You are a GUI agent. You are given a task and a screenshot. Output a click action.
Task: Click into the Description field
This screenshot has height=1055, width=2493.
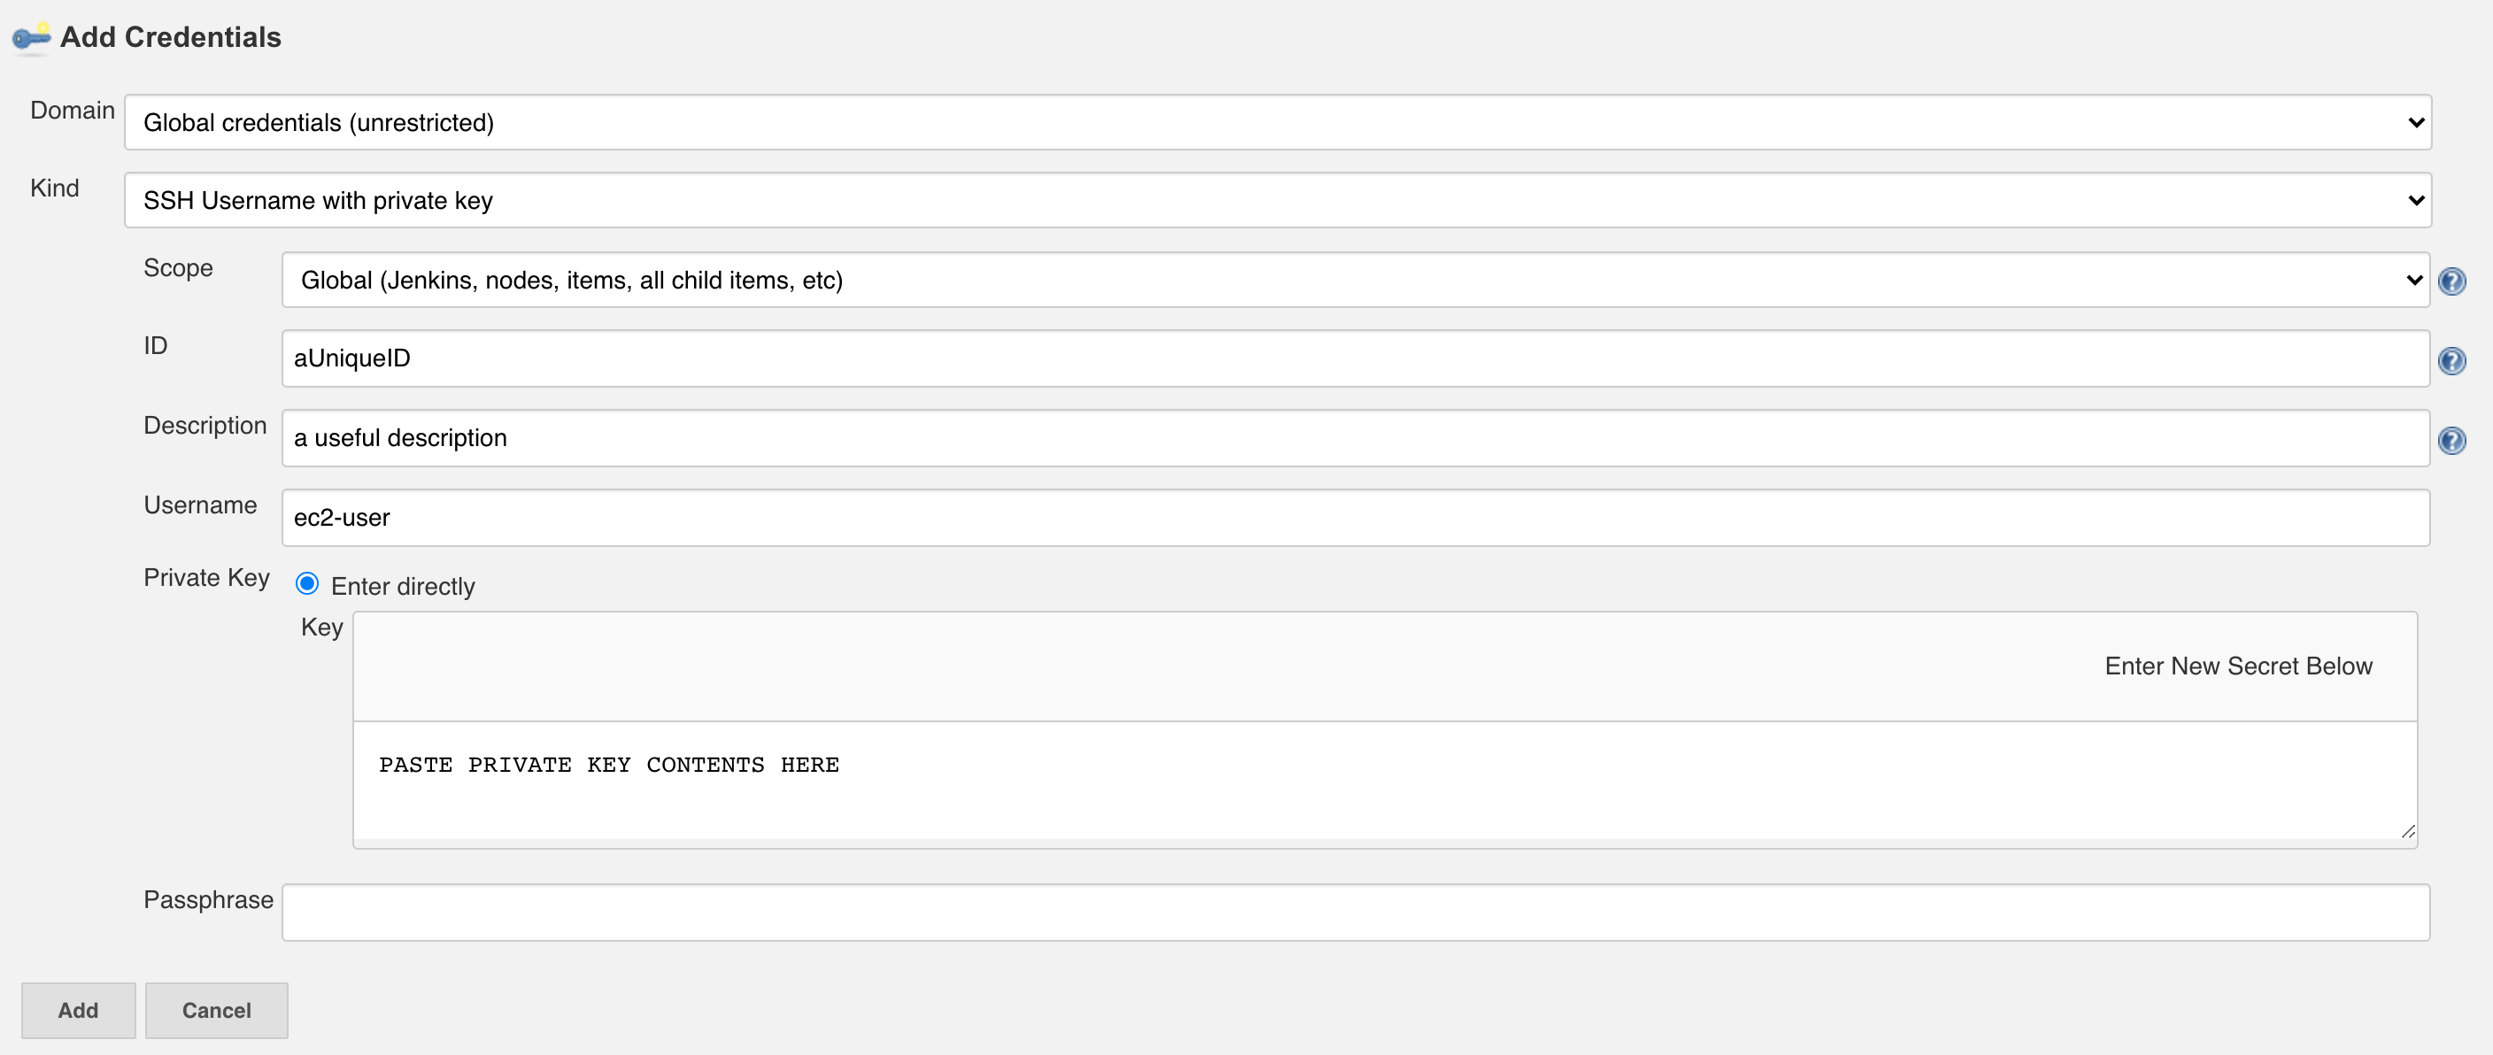(1355, 438)
